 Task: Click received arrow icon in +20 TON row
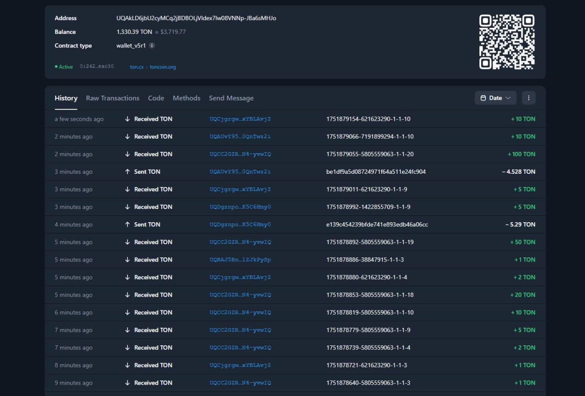[x=128, y=295]
